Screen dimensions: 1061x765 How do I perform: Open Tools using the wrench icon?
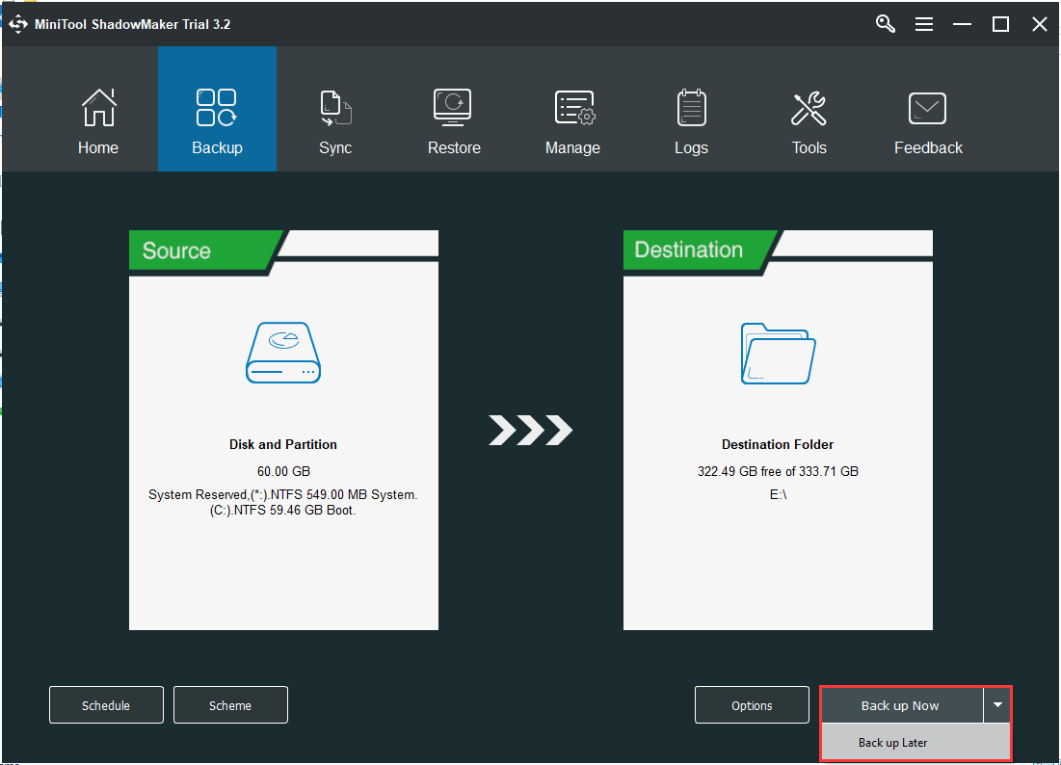coord(809,108)
